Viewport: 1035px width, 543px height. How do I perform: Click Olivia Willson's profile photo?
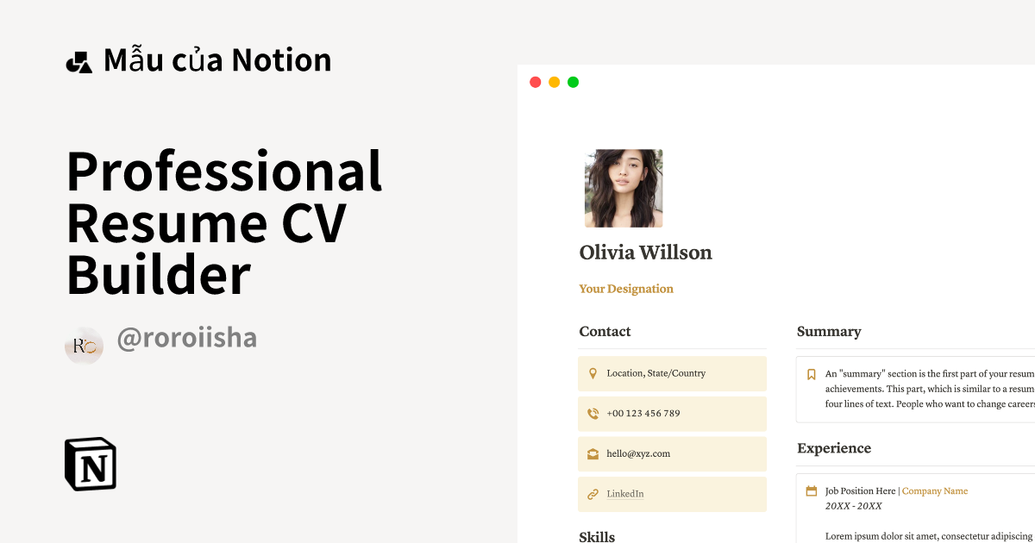pos(624,188)
